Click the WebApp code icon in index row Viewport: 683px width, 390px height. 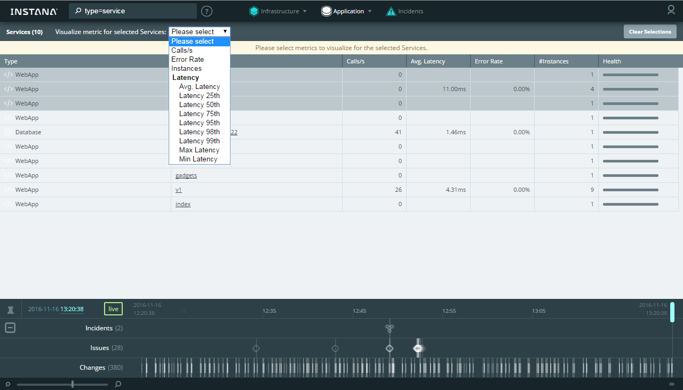tap(8, 204)
